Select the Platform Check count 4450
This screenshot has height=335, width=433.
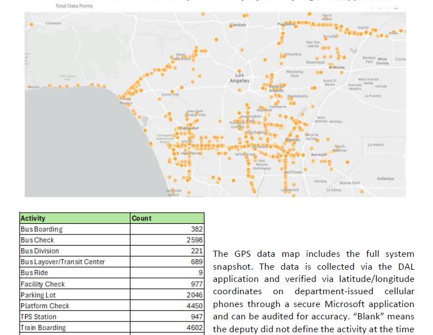(193, 306)
